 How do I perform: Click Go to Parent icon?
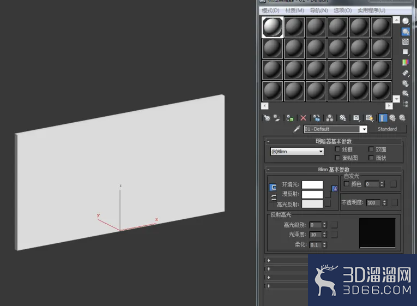[x=392, y=118]
